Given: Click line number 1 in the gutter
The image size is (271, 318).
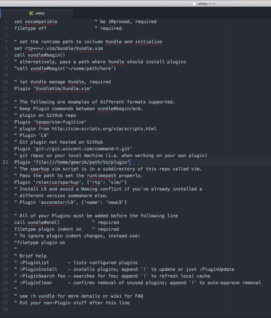Looking at the screenshot, I should pyautogui.click(x=6, y=21).
